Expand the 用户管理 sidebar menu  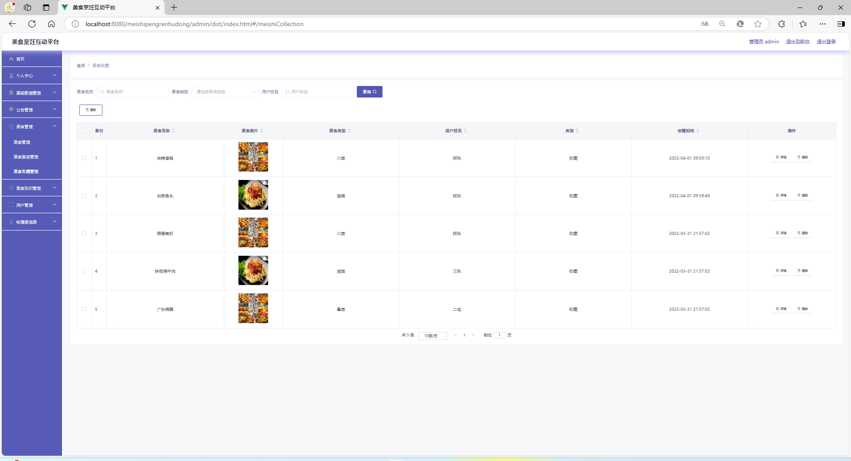click(x=32, y=205)
